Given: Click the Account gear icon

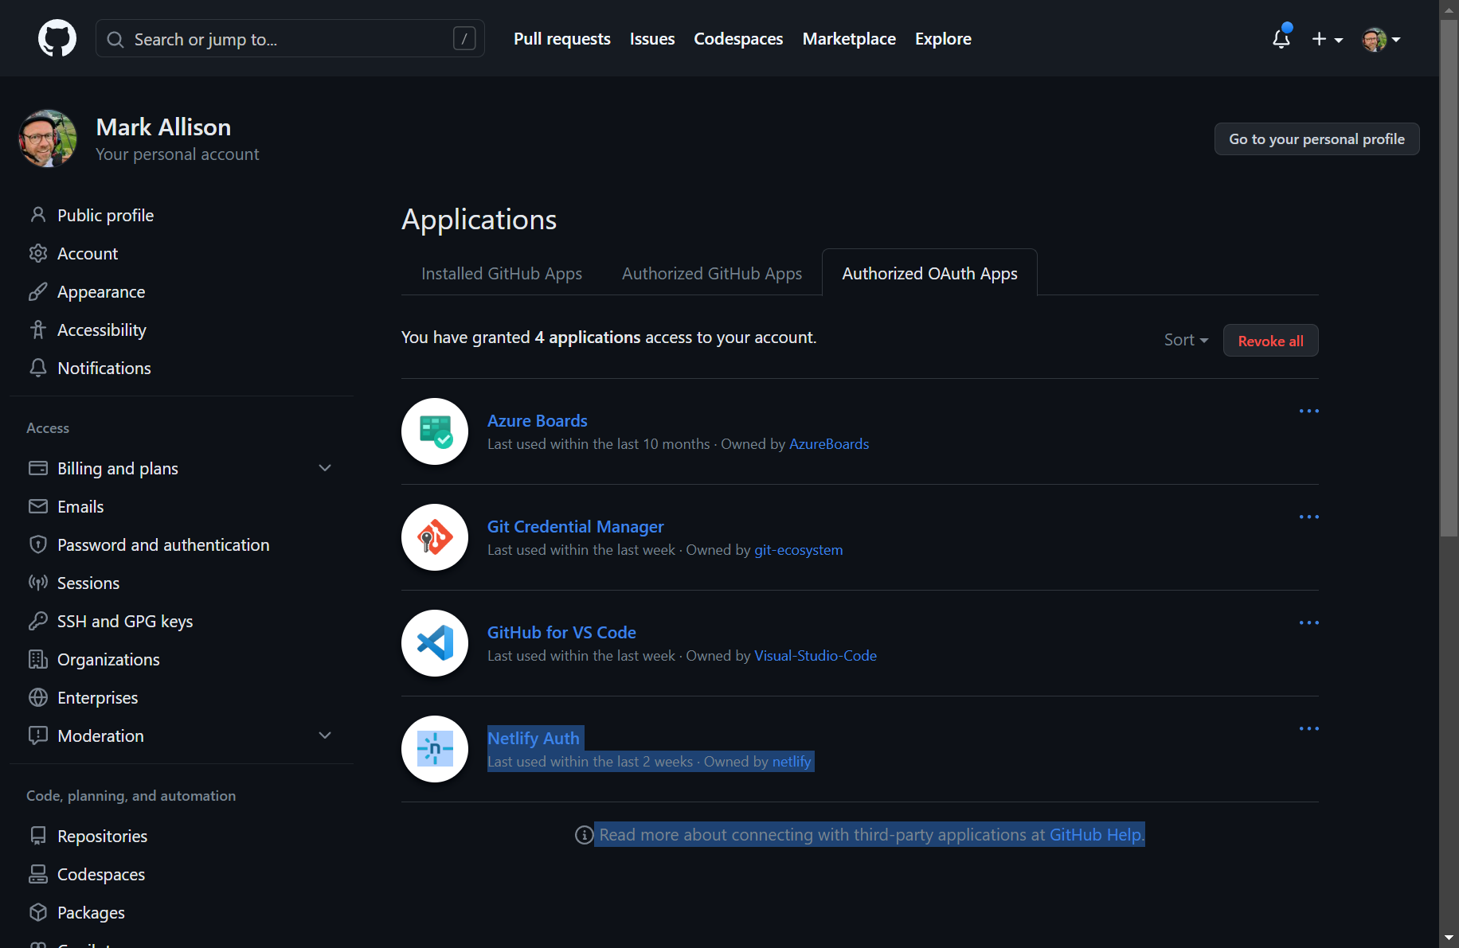Looking at the screenshot, I should [x=37, y=253].
